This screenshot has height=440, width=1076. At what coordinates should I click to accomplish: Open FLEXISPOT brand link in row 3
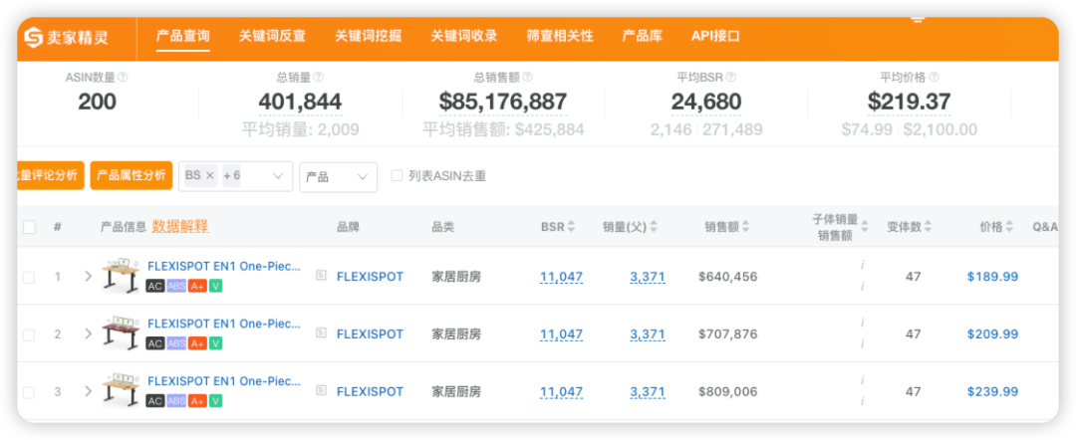[370, 392]
